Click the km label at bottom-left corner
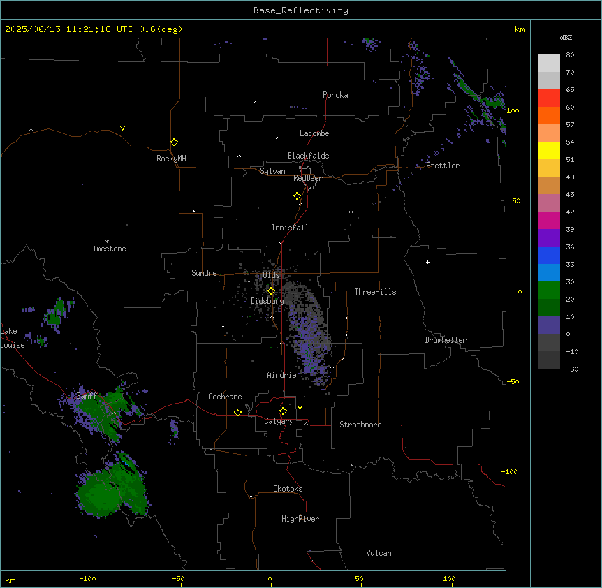602x588 pixels. click(x=10, y=580)
